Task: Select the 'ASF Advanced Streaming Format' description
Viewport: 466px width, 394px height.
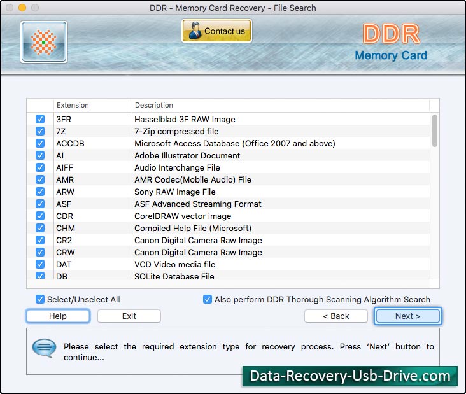Action: click(x=197, y=204)
